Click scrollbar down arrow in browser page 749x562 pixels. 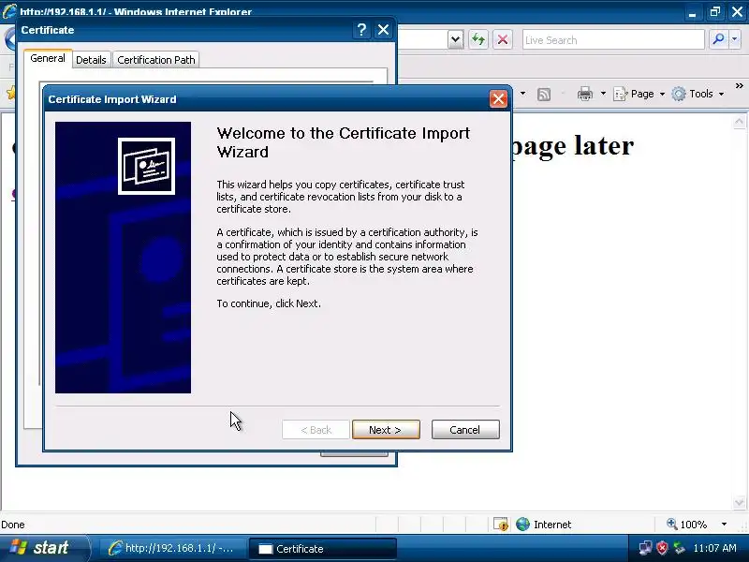739,503
